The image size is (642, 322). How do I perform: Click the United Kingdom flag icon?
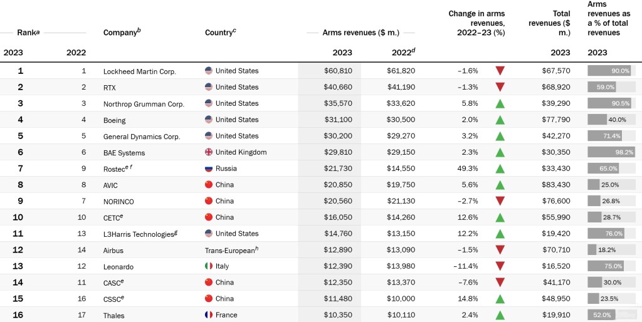[209, 152]
